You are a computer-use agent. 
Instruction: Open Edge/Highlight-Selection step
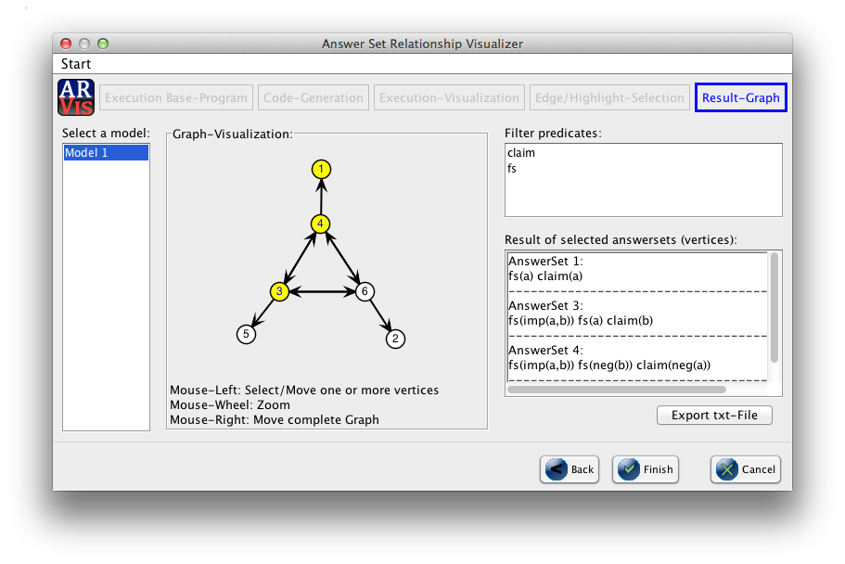click(x=609, y=97)
